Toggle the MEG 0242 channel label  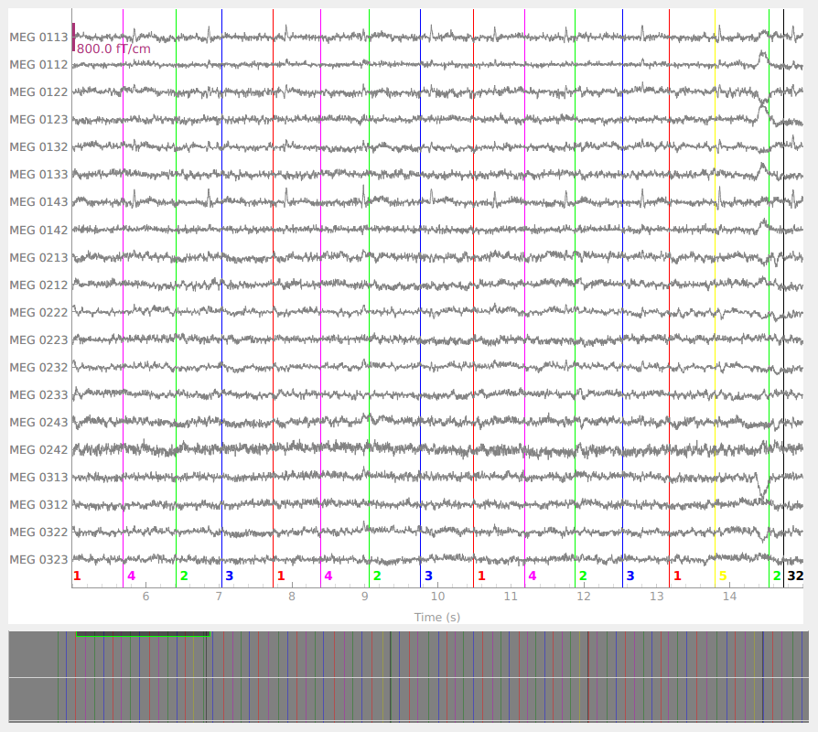click(x=38, y=449)
